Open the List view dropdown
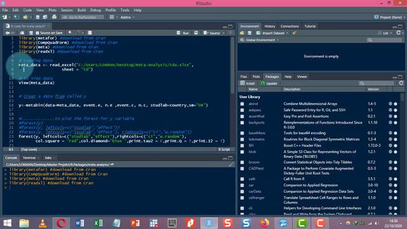The width and height of the screenshot is (407, 229). pos(385,33)
